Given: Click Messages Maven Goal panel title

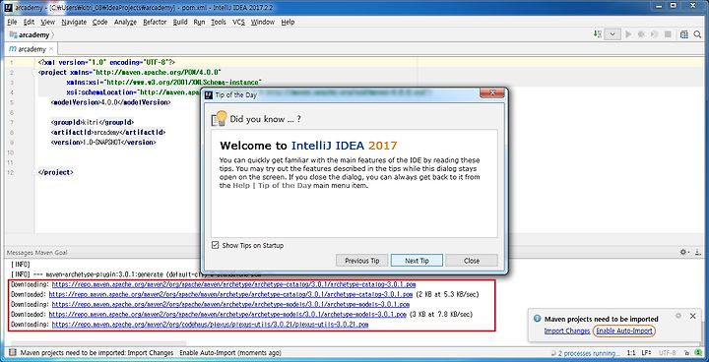Looking at the screenshot, I should pos(37,252).
